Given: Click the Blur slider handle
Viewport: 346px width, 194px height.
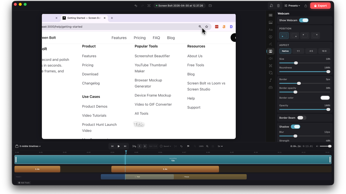Looking at the screenshot, I should [x=295, y=136].
